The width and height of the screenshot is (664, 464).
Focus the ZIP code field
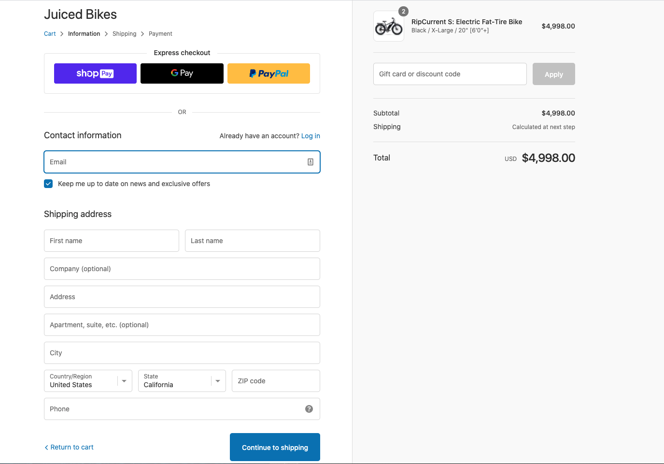tap(276, 381)
